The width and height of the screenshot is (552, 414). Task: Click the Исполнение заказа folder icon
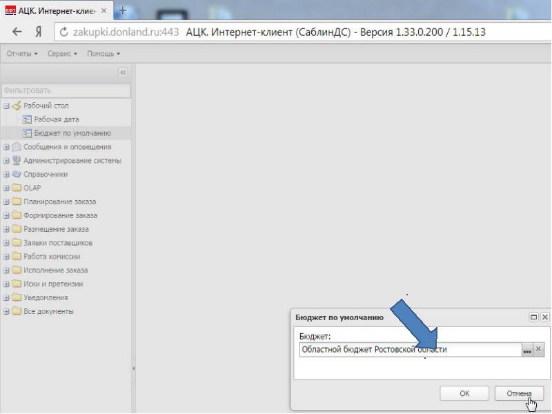coord(17,270)
